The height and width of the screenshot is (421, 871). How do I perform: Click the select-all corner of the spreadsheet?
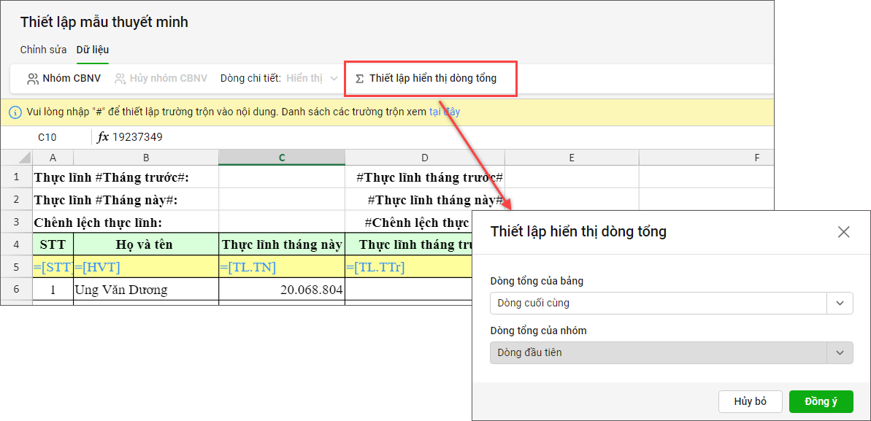16,158
